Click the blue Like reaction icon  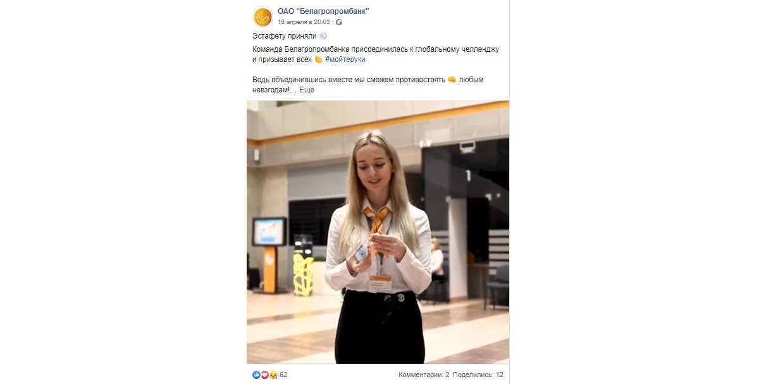[x=256, y=375]
